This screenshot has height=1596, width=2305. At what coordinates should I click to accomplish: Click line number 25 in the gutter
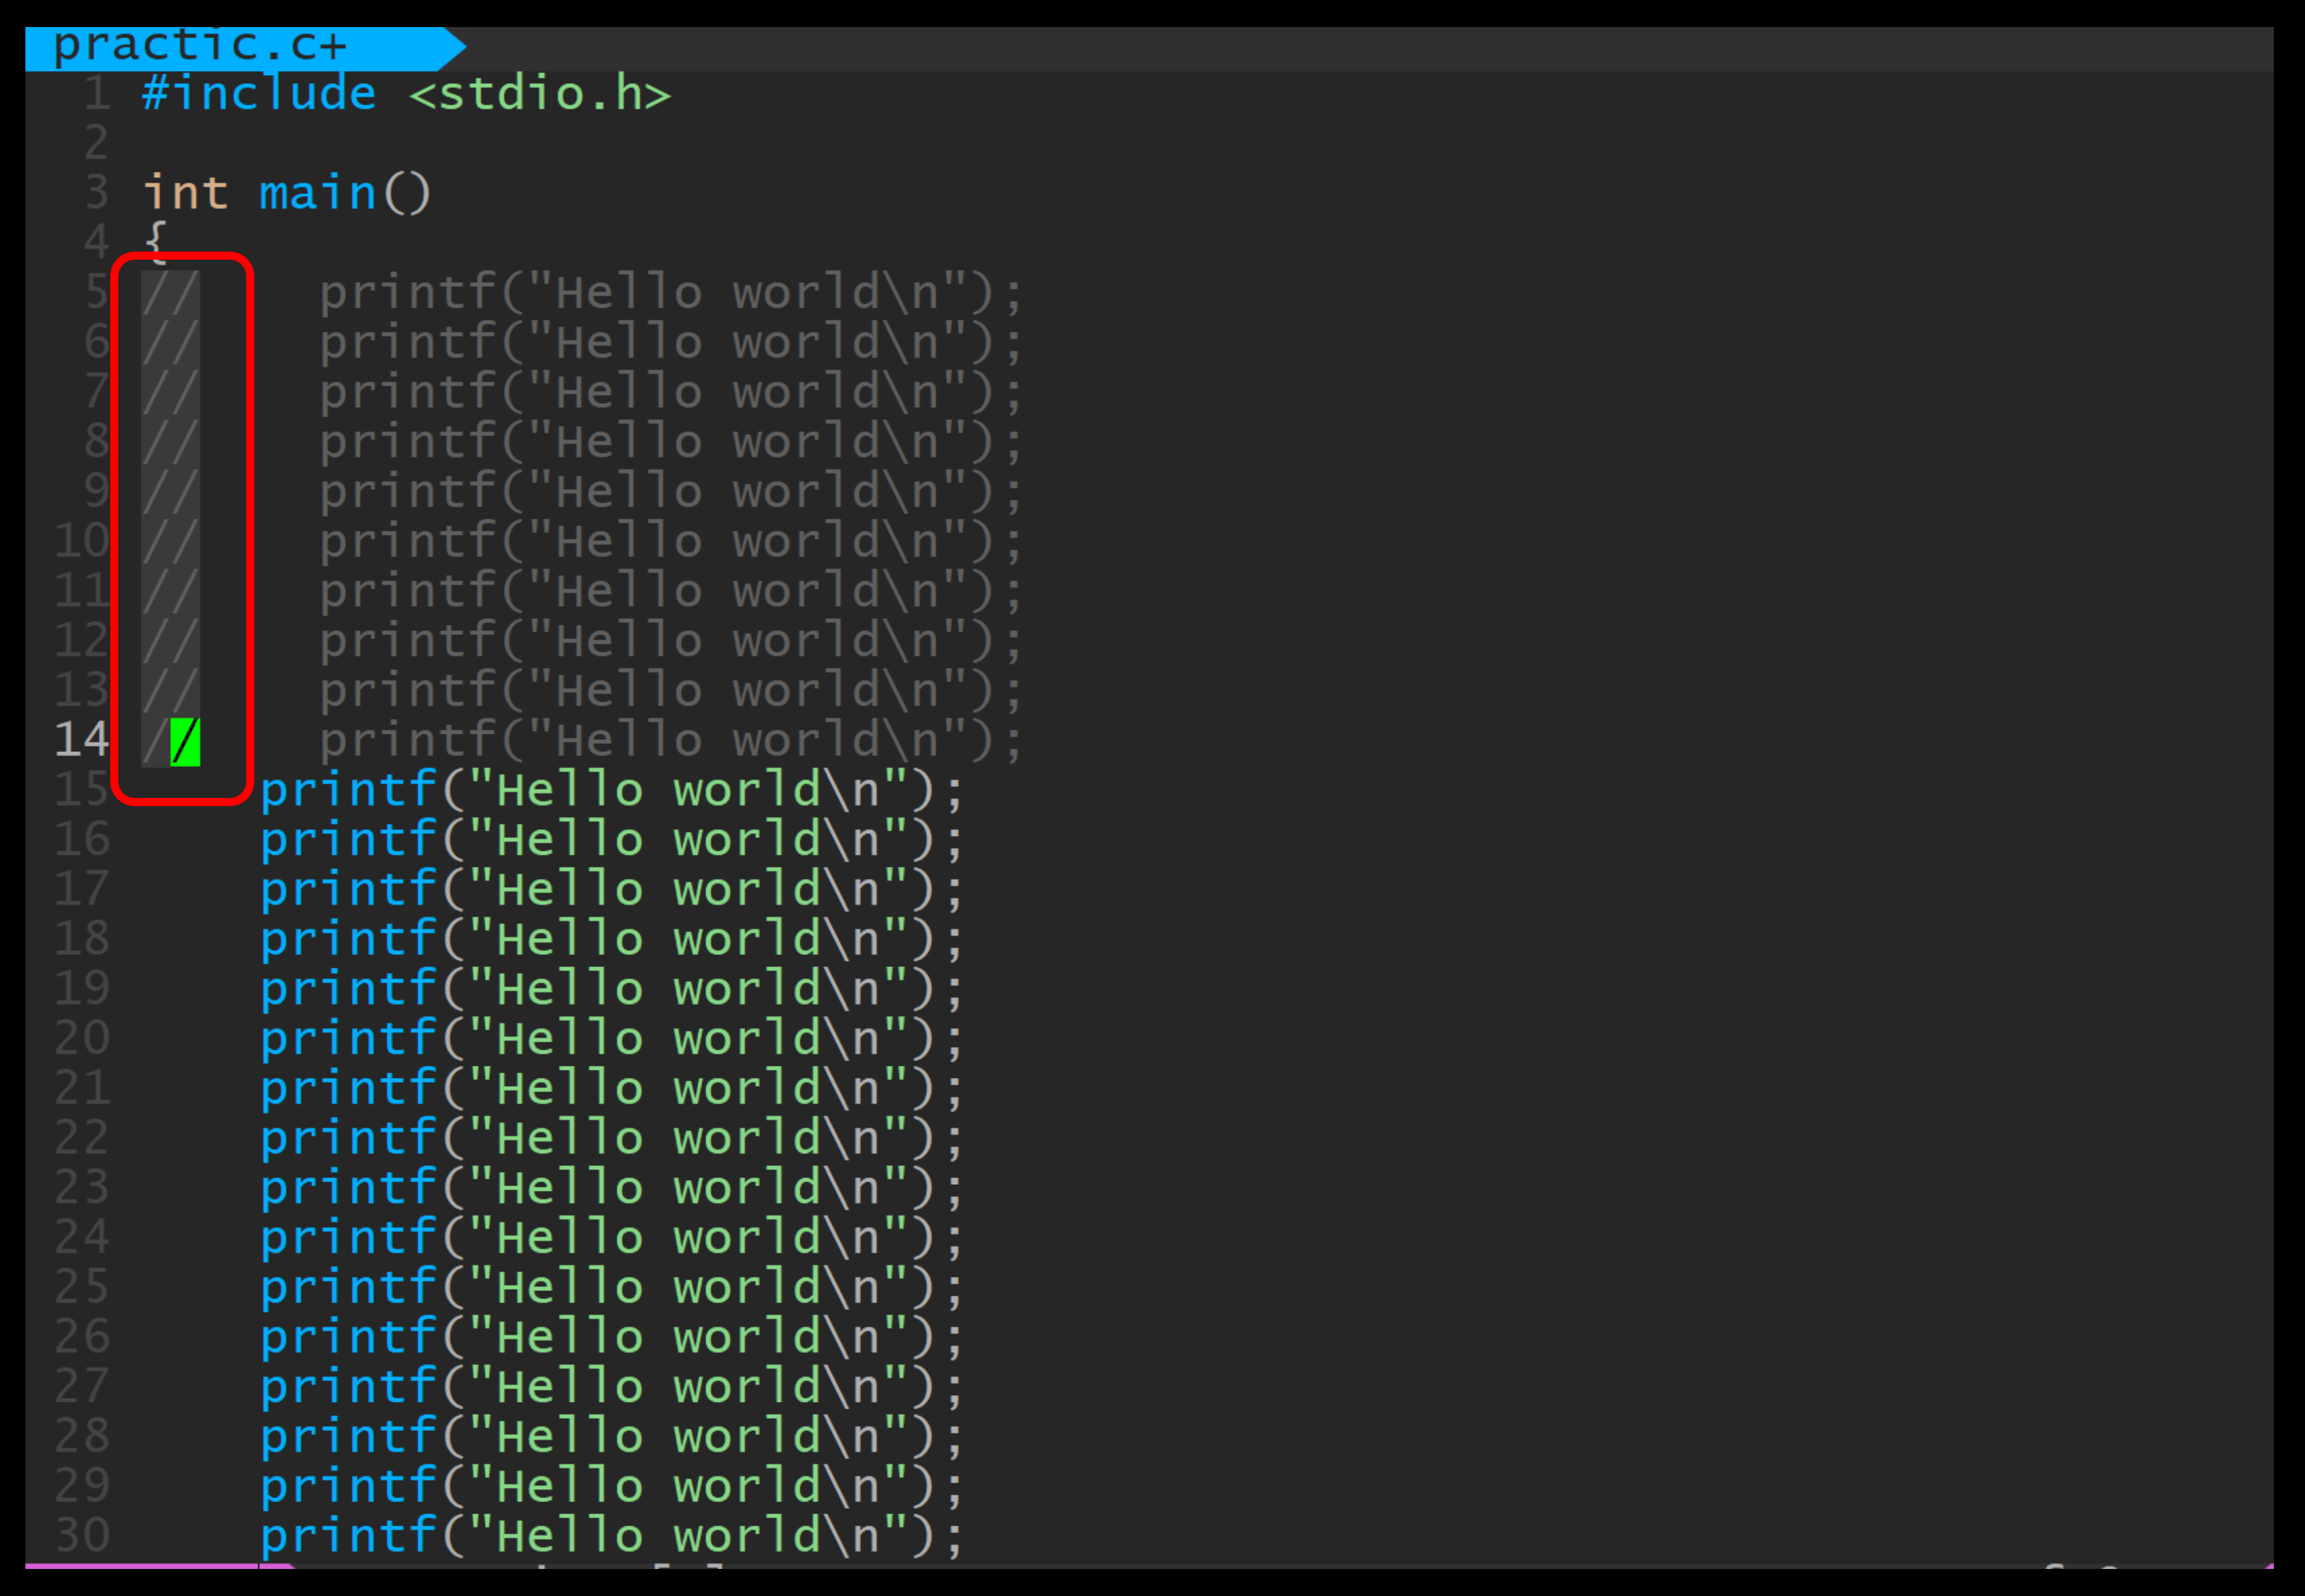82,1288
